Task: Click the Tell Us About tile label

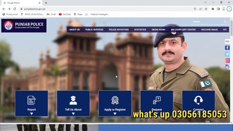Action: click(73, 110)
